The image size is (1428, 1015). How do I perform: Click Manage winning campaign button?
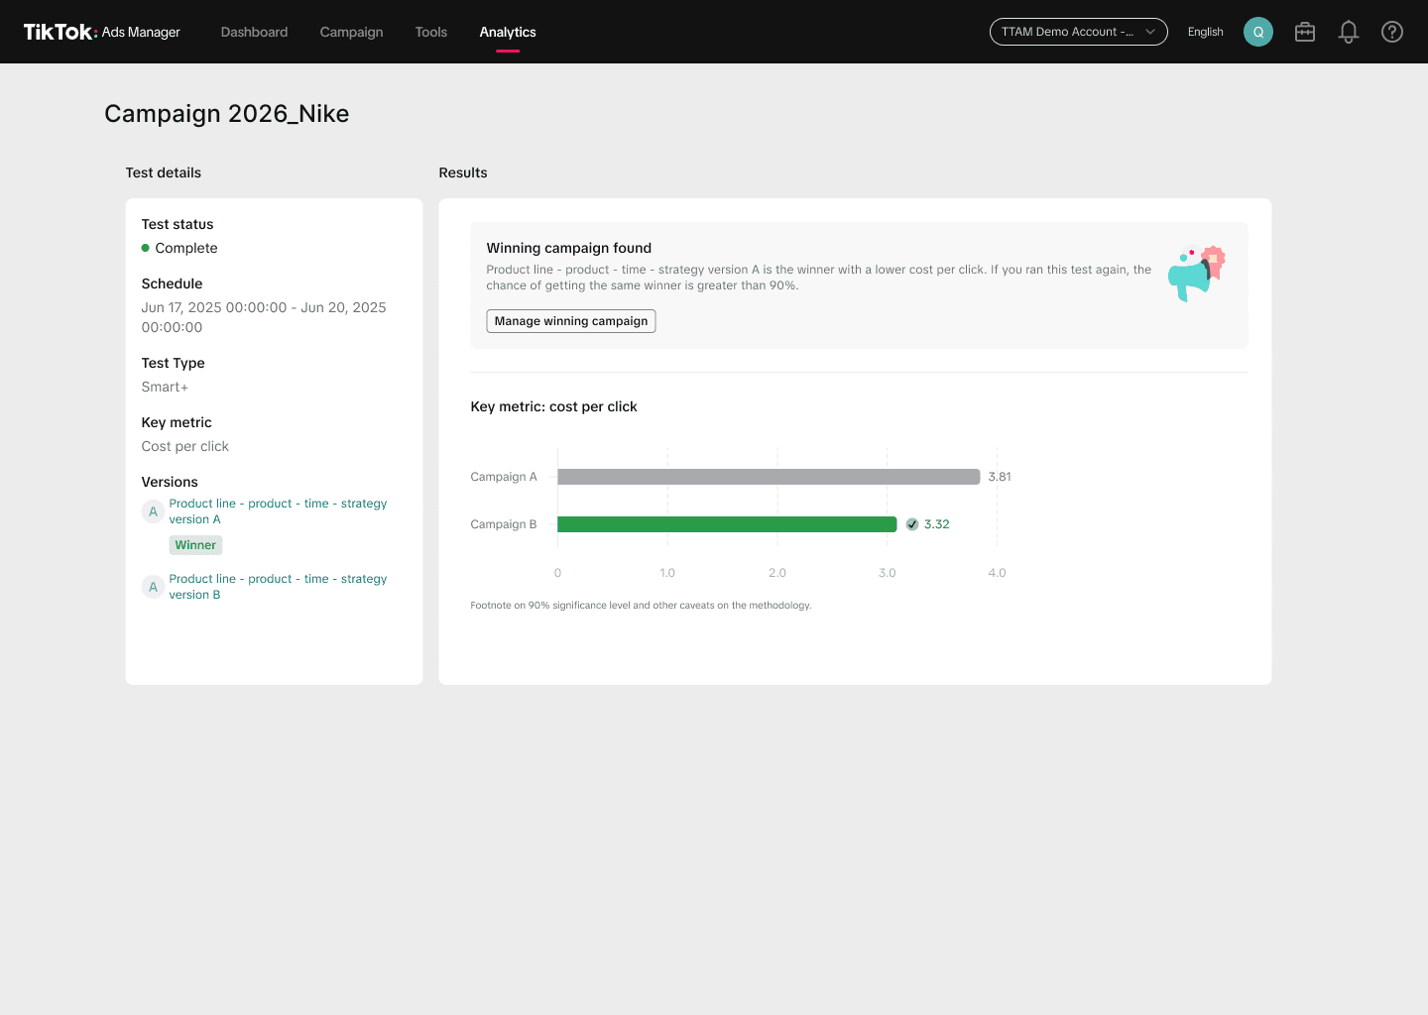pyautogui.click(x=571, y=321)
